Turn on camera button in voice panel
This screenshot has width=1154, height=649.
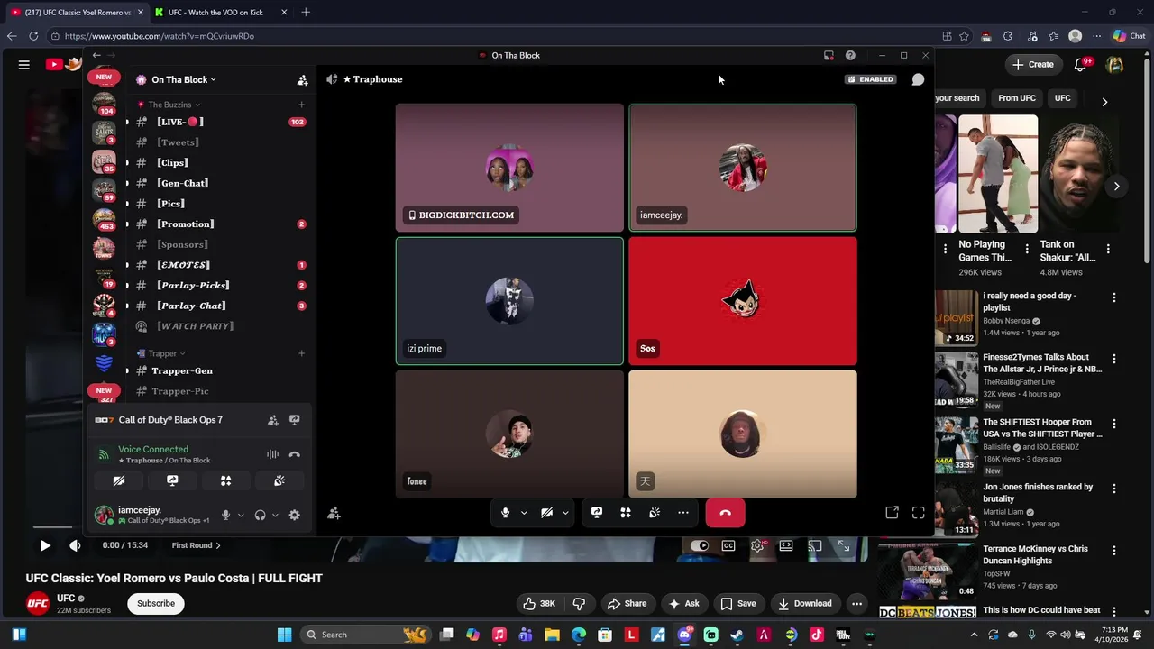click(118, 480)
